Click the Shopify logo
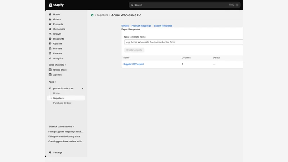The width and height of the screenshot is (288, 162). [56, 5]
